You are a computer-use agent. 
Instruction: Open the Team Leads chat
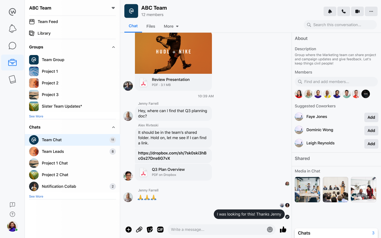pyautogui.click(x=72, y=152)
